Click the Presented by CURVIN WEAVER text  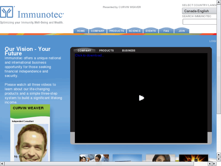[x=122, y=7]
